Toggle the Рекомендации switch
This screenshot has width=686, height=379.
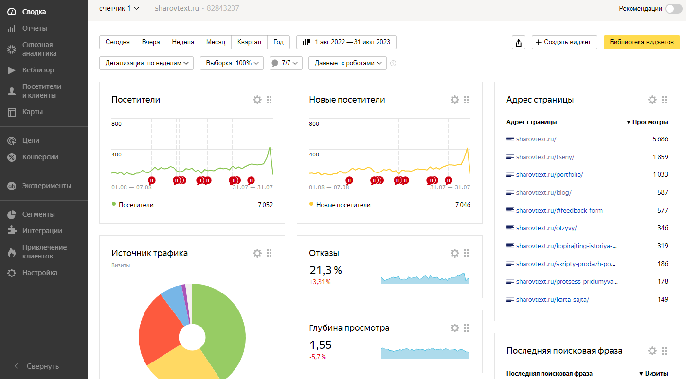pos(674,8)
